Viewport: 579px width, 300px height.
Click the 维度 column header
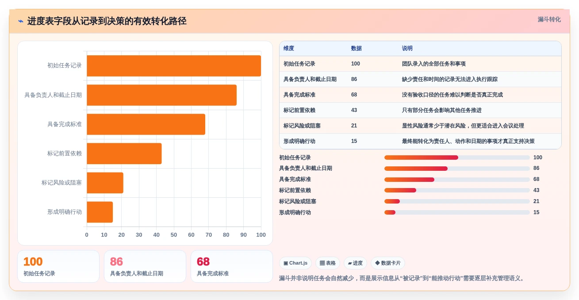(x=289, y=48)
